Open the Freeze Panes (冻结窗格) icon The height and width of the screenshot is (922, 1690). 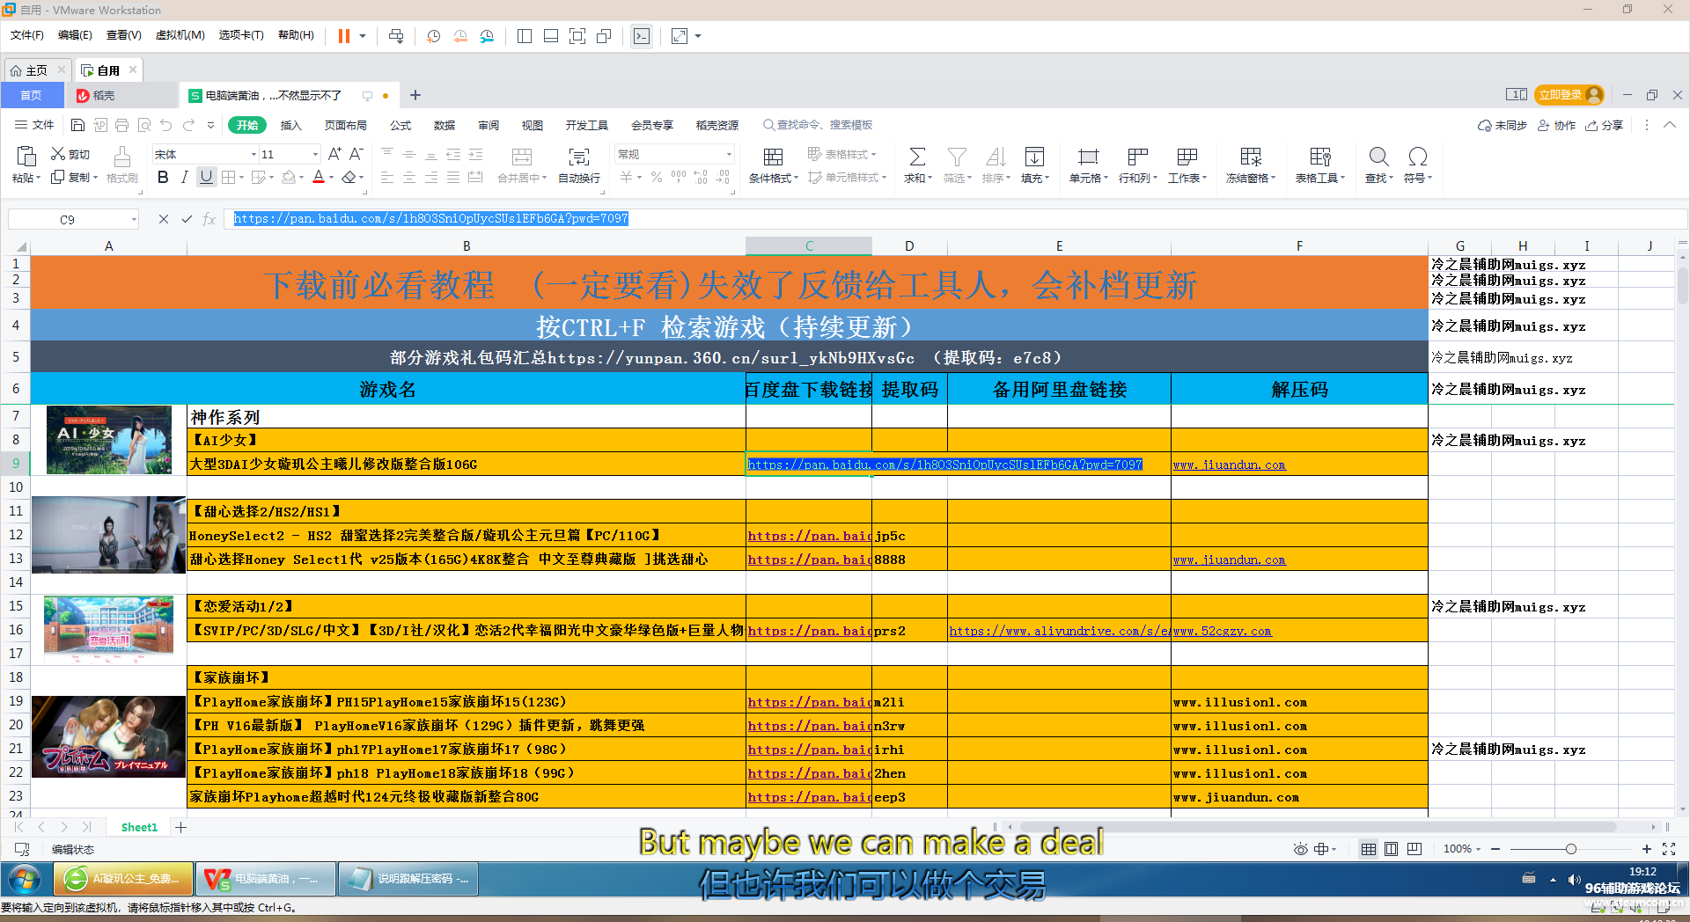[x=1250, y=165]
